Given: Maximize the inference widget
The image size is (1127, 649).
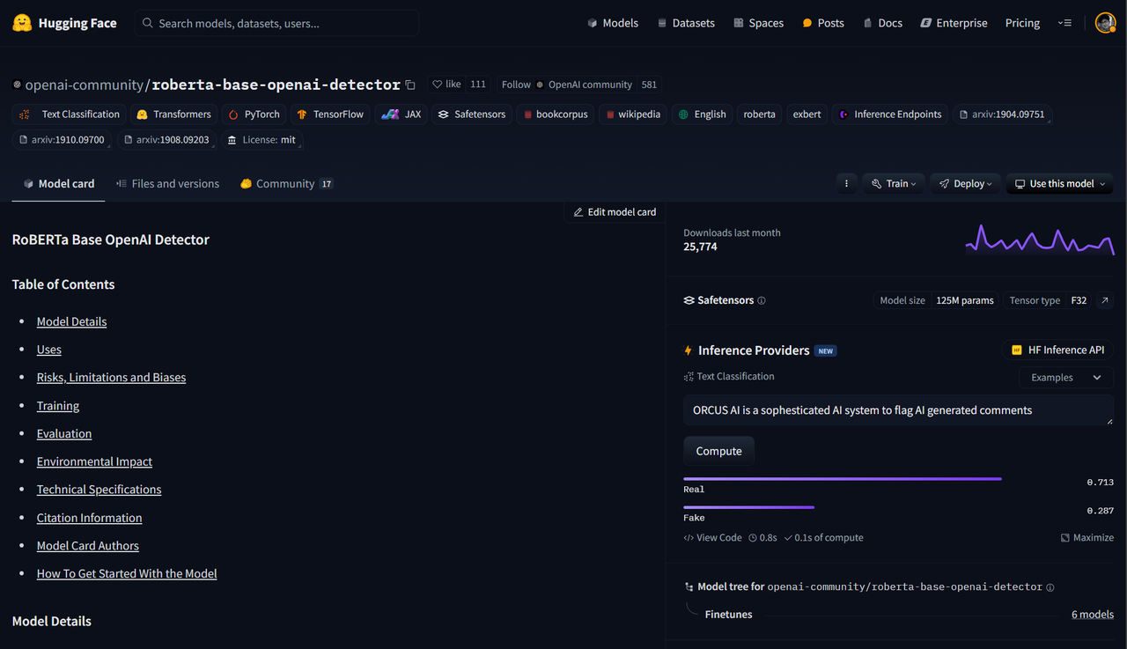Looking at the screenshot, I should 1087,537.
